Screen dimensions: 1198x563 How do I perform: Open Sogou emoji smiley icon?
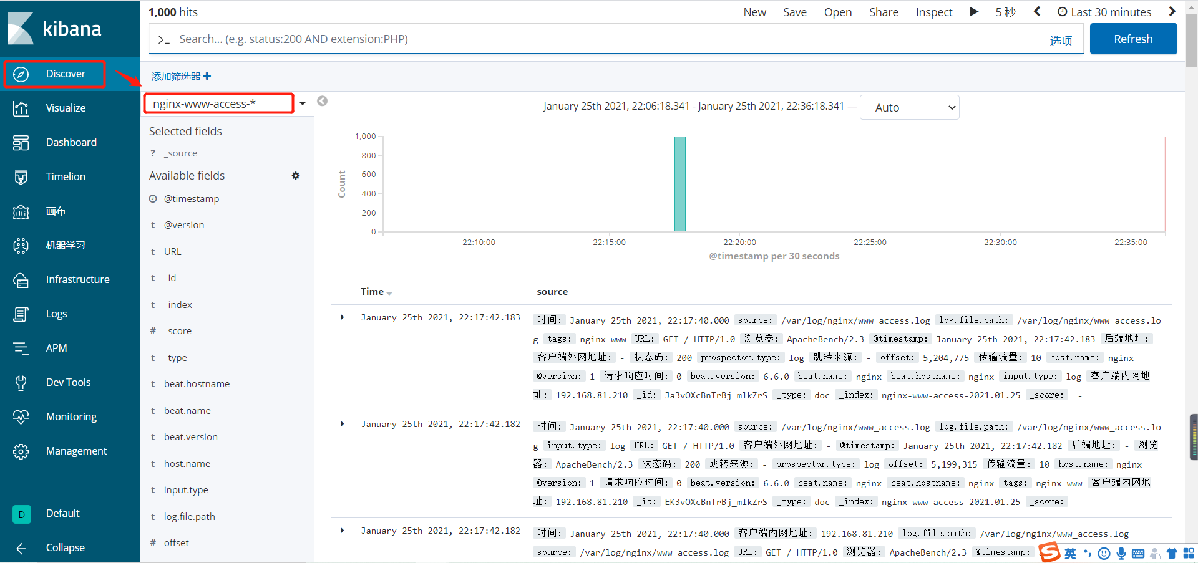1104,553
